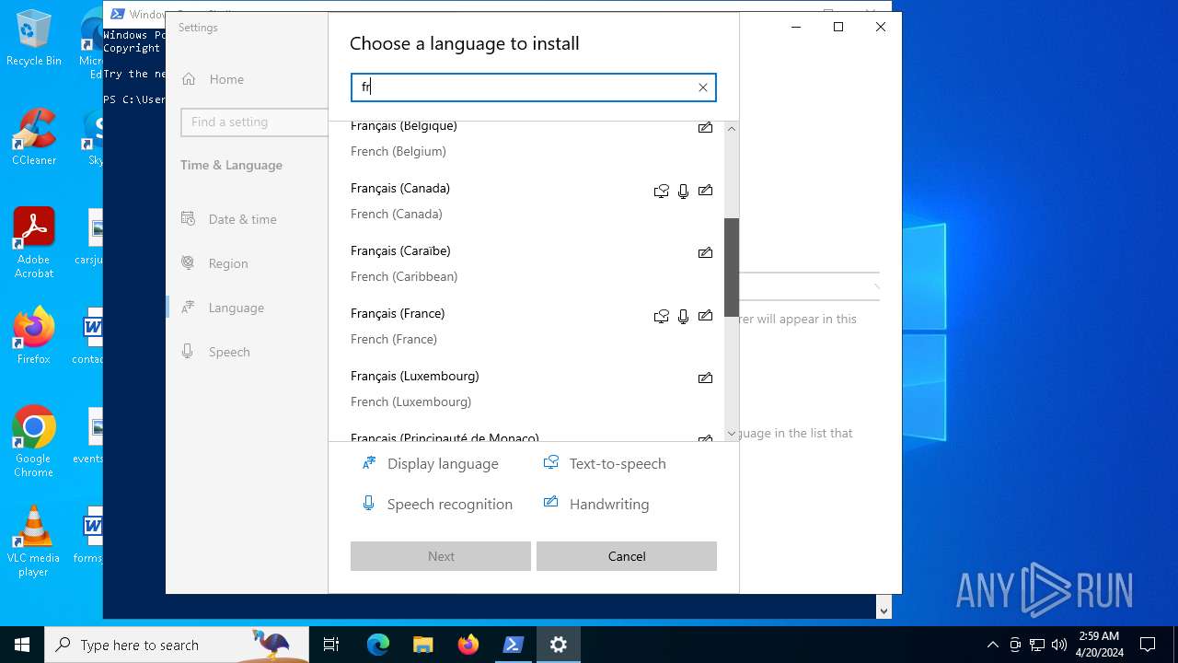This screenshot has width=1178, height=663.
Task: Launch Firefox from taskbar
Action: pyautogui.click(x=468, y=645)
